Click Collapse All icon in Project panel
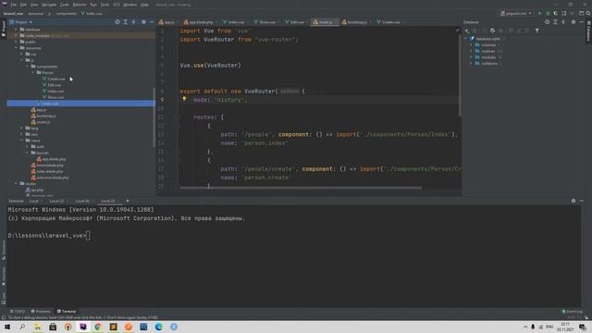 (x=133, y=22)
